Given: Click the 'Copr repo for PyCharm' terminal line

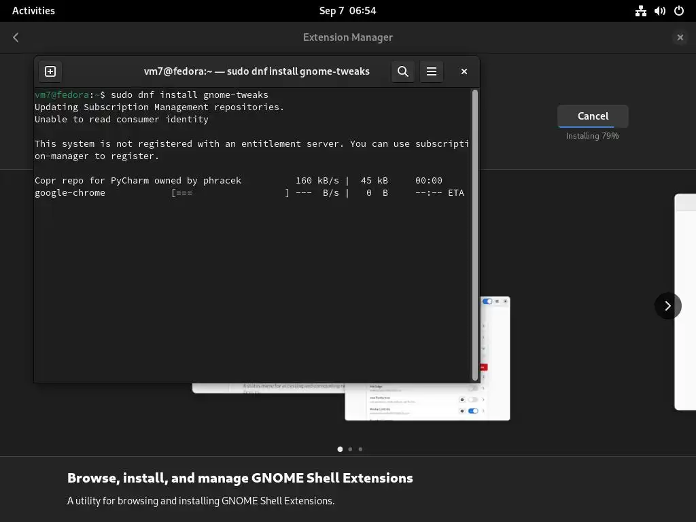Looking at the screenshot, I should (239, 180).
